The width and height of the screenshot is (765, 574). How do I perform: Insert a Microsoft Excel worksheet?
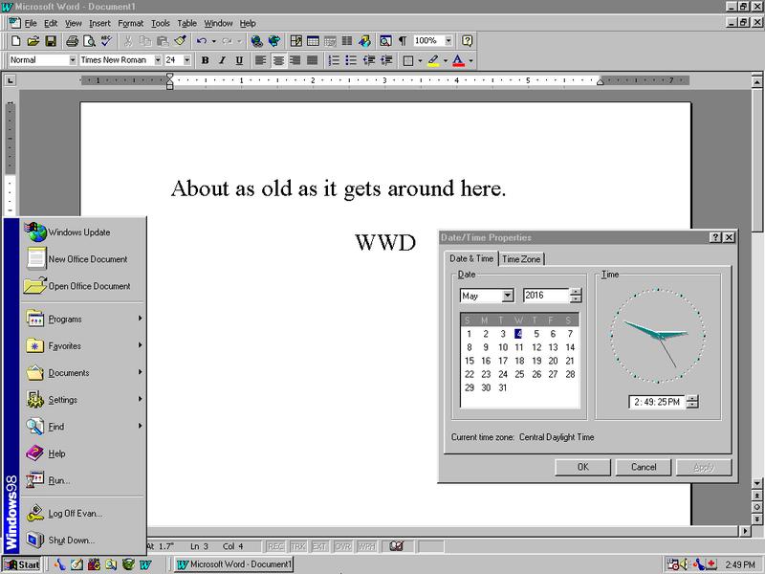point(330,41)
